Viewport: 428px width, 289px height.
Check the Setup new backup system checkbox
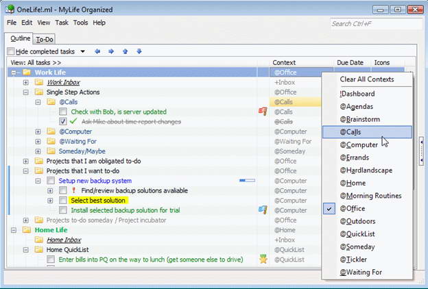[51, 181]
